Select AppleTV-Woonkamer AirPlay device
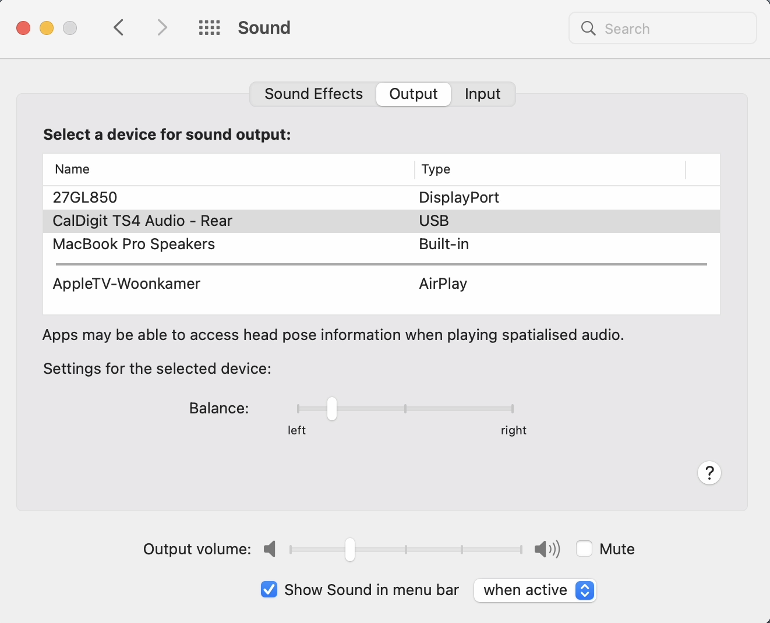770x623 pixels. [382, 284]
